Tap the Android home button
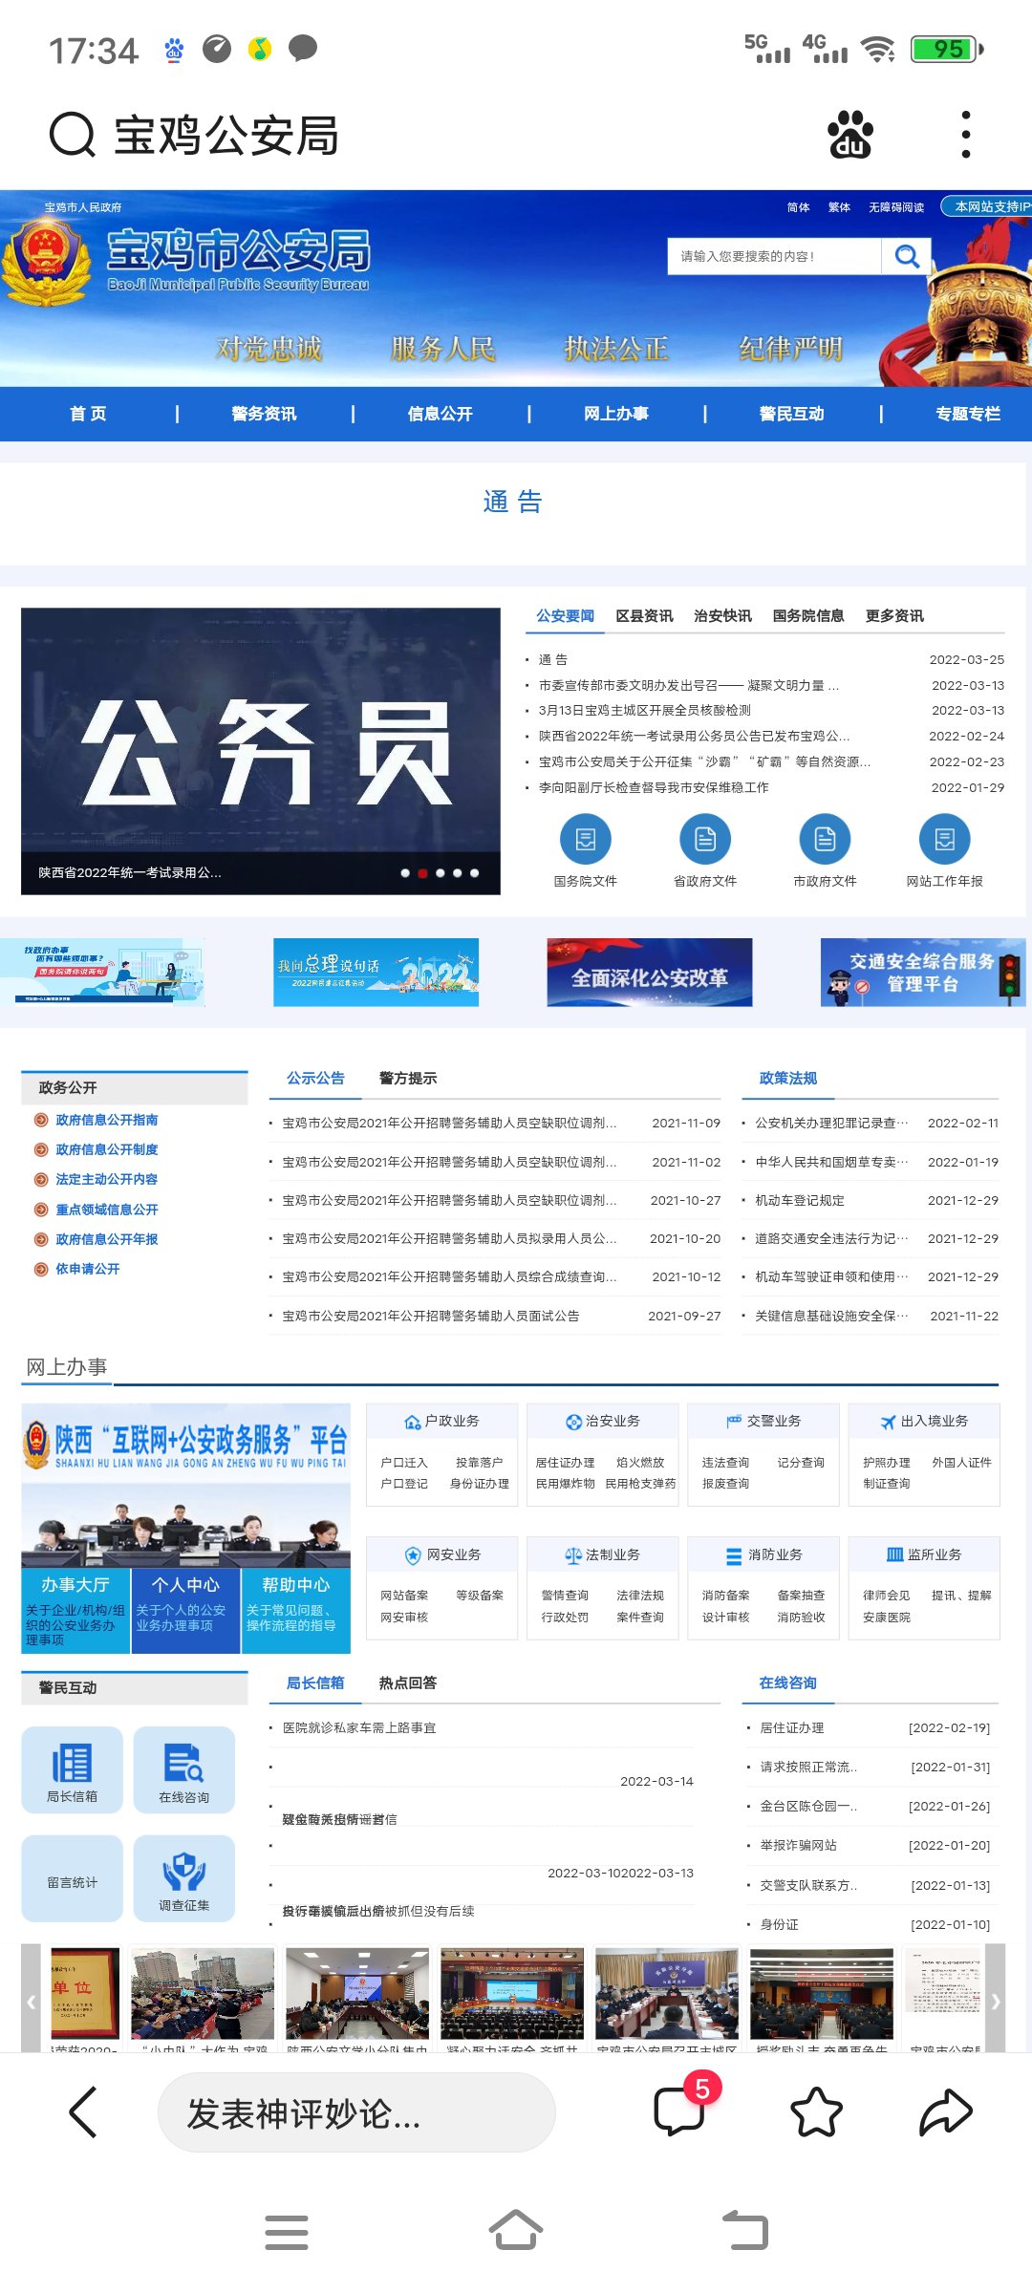The height and width of the screenshot is (2293, 1032). click(516, 2231)
